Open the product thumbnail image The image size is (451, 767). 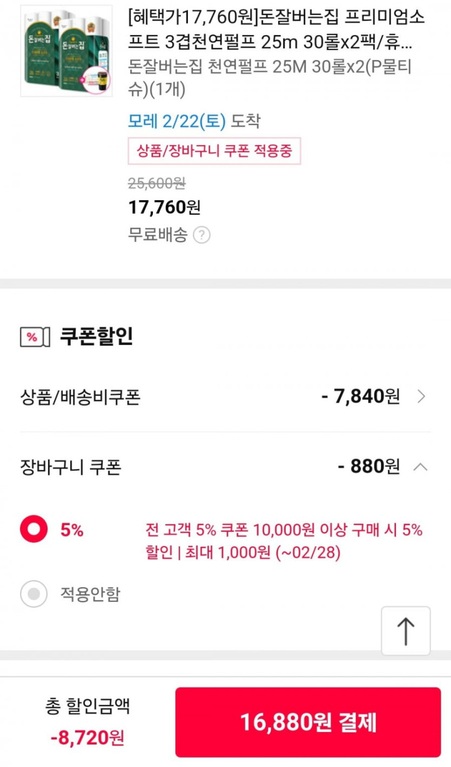pyautogui.click(x=66, y=51)
